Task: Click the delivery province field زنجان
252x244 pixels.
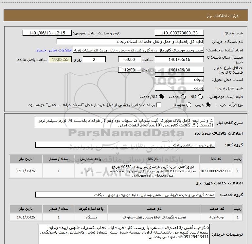Action: coord(179,80)
